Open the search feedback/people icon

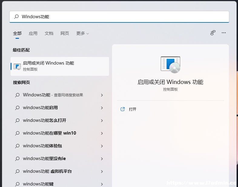[213, 33]
